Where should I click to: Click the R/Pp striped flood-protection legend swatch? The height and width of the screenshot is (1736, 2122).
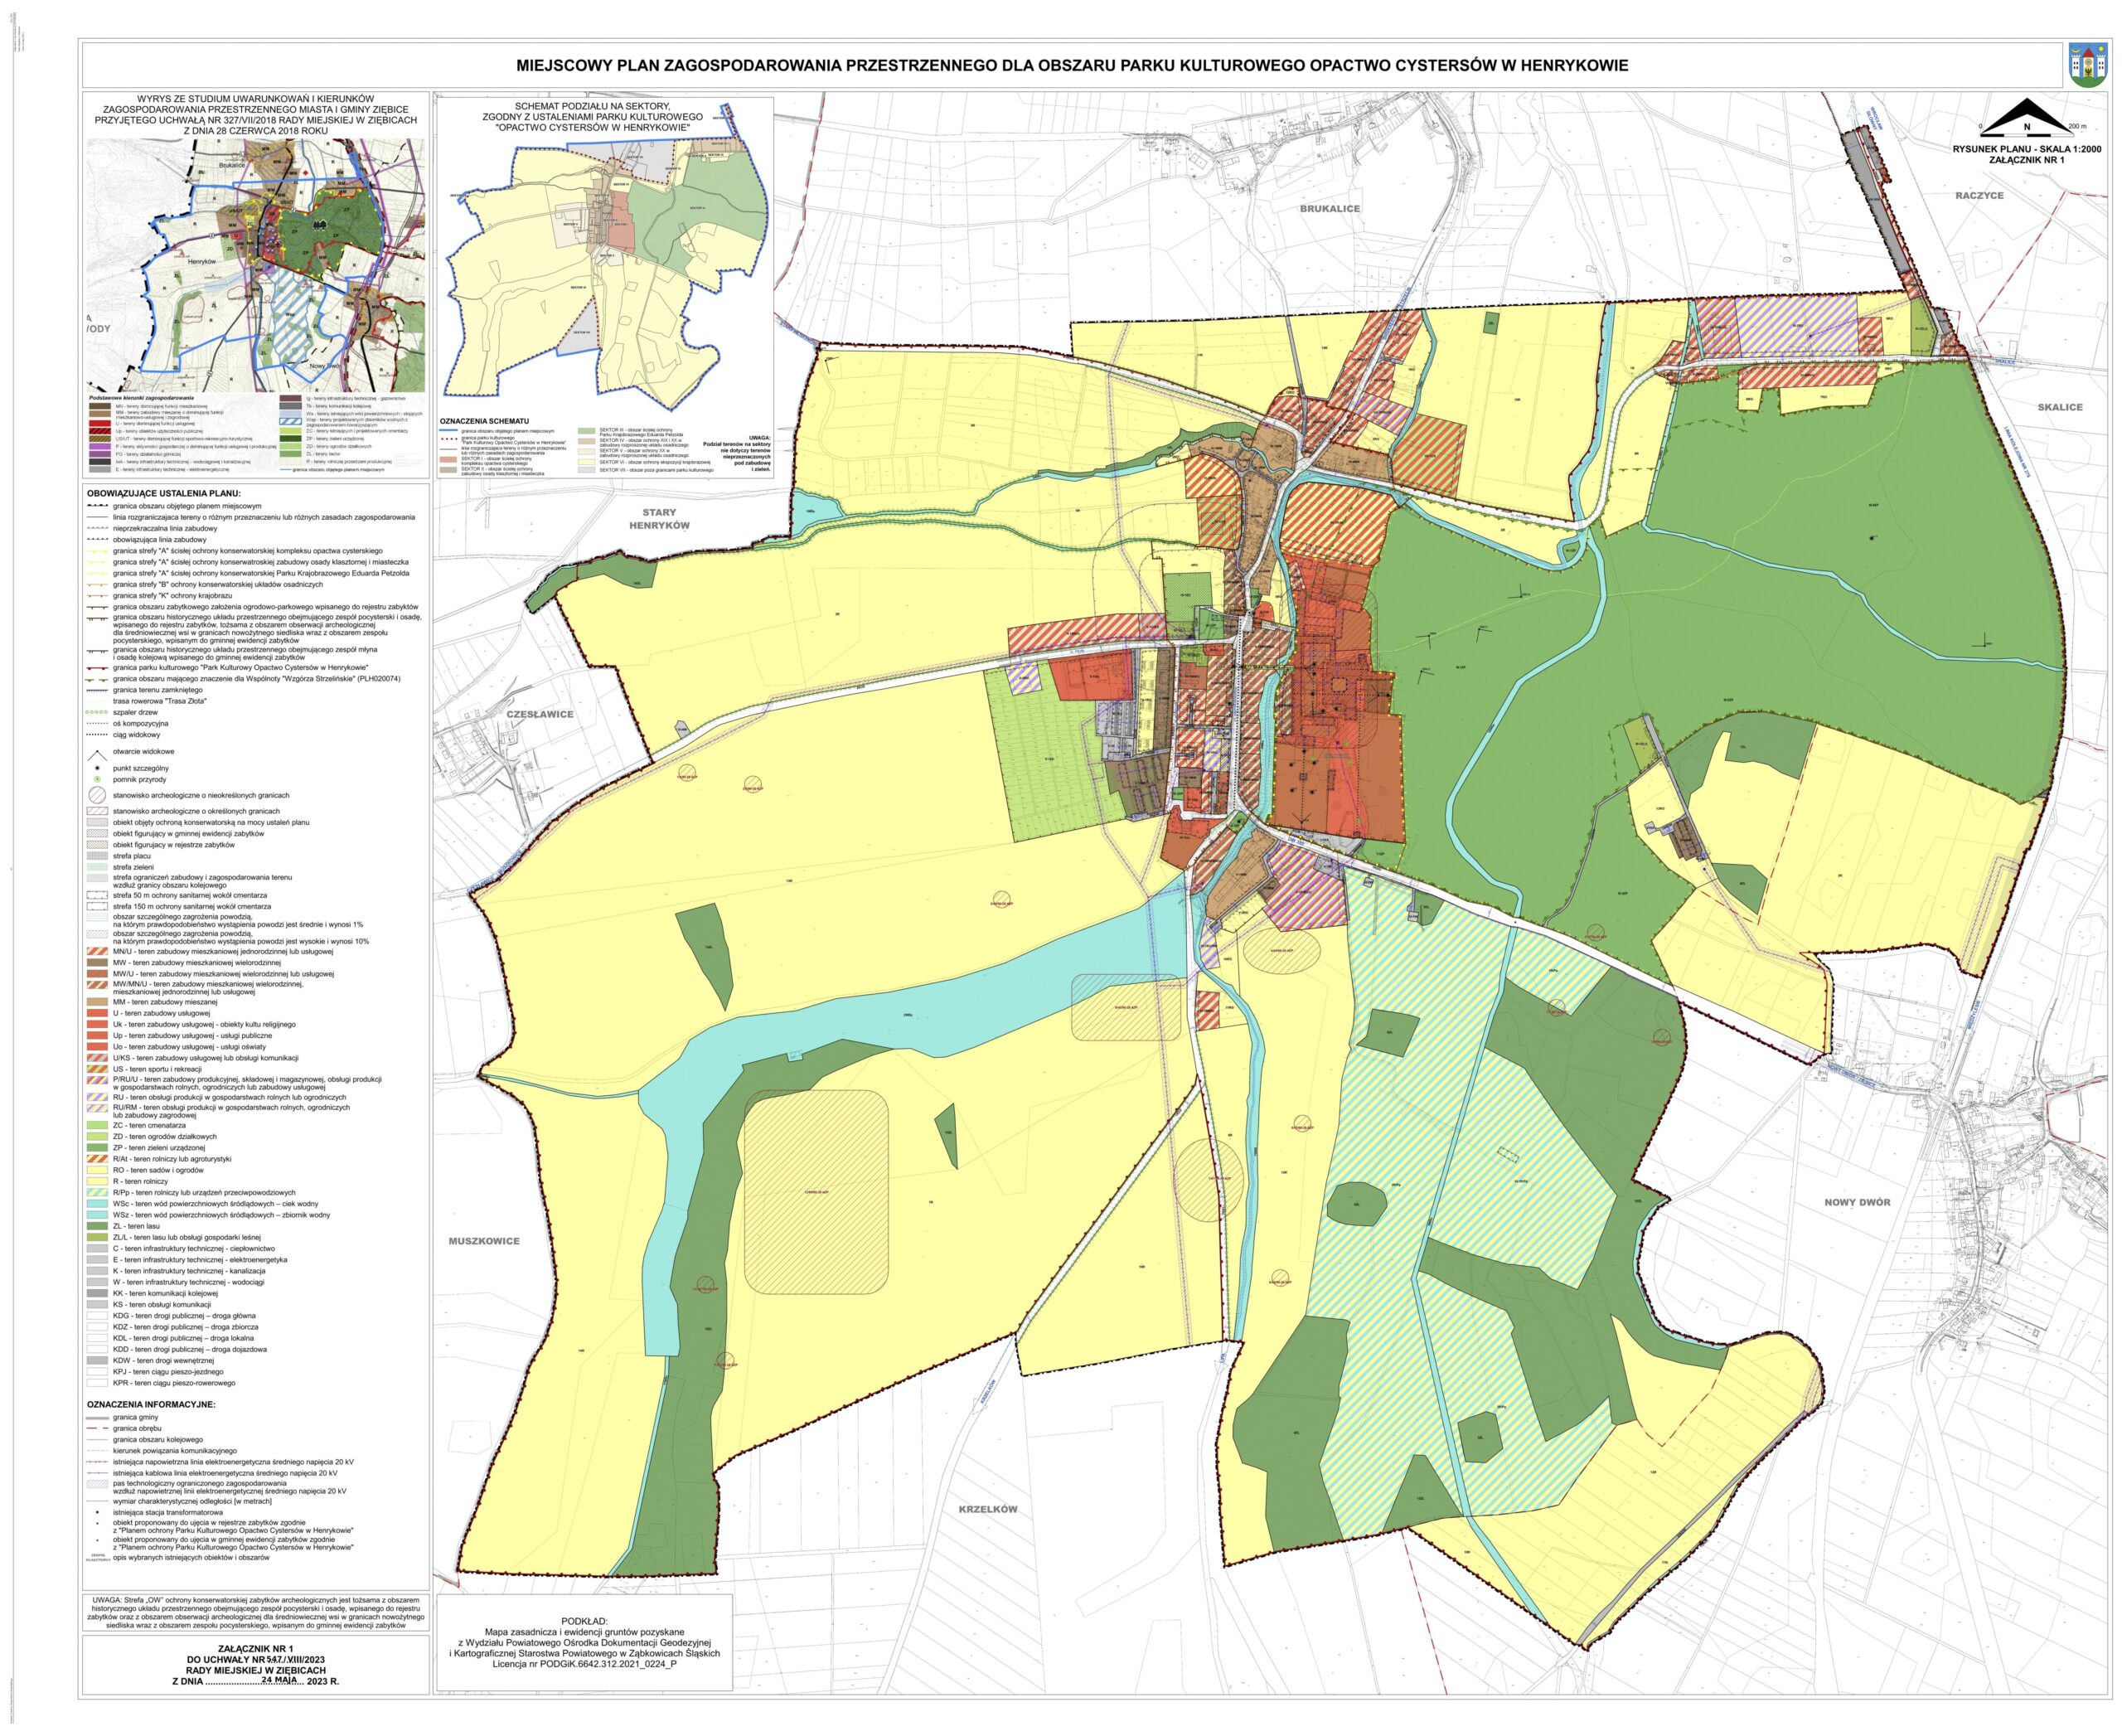click(x=97, y=1192)
